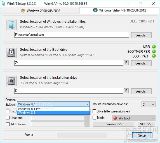Open the VHD >>> options
Image resolution: width=160 pixels, height=143 pixels.
point(146,124)
